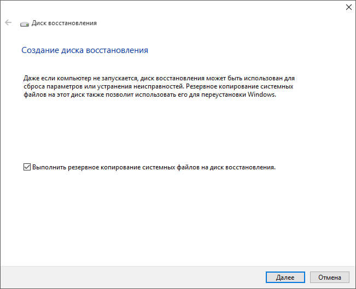Click the word 'Windows' in the description

(264, 95)
